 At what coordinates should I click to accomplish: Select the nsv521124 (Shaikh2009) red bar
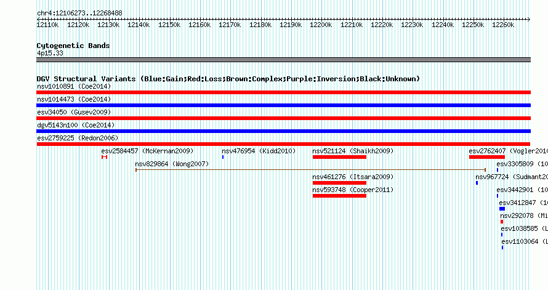tap(339, 157)
